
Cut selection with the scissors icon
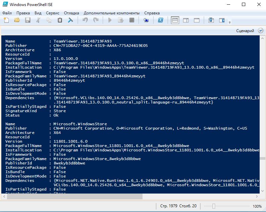tap(38, 20)
